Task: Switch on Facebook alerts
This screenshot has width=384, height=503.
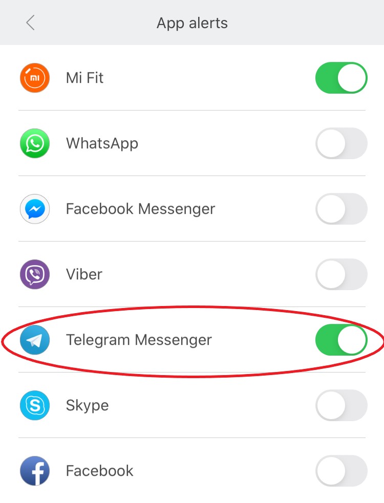Action: [x=342, y=471]
